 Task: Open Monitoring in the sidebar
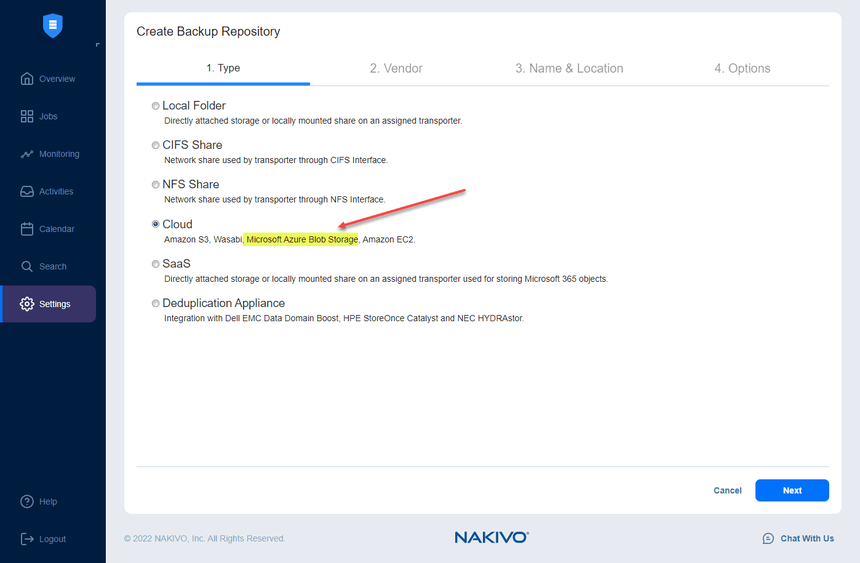coord(59,154)
